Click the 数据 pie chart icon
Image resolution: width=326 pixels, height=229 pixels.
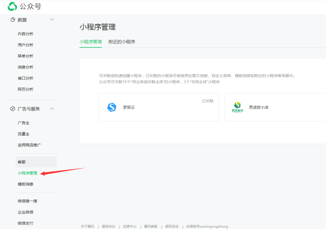[x=12, y=20]
